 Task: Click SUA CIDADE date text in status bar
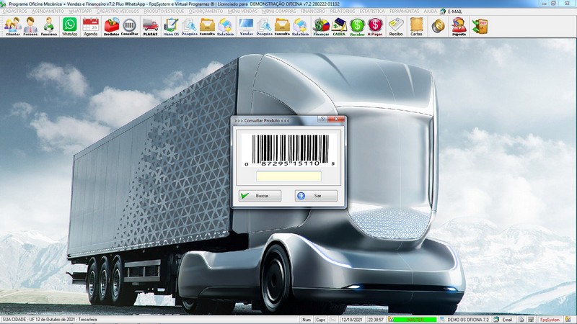[50, 320]
